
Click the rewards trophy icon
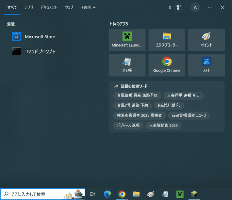pos(178,7)
